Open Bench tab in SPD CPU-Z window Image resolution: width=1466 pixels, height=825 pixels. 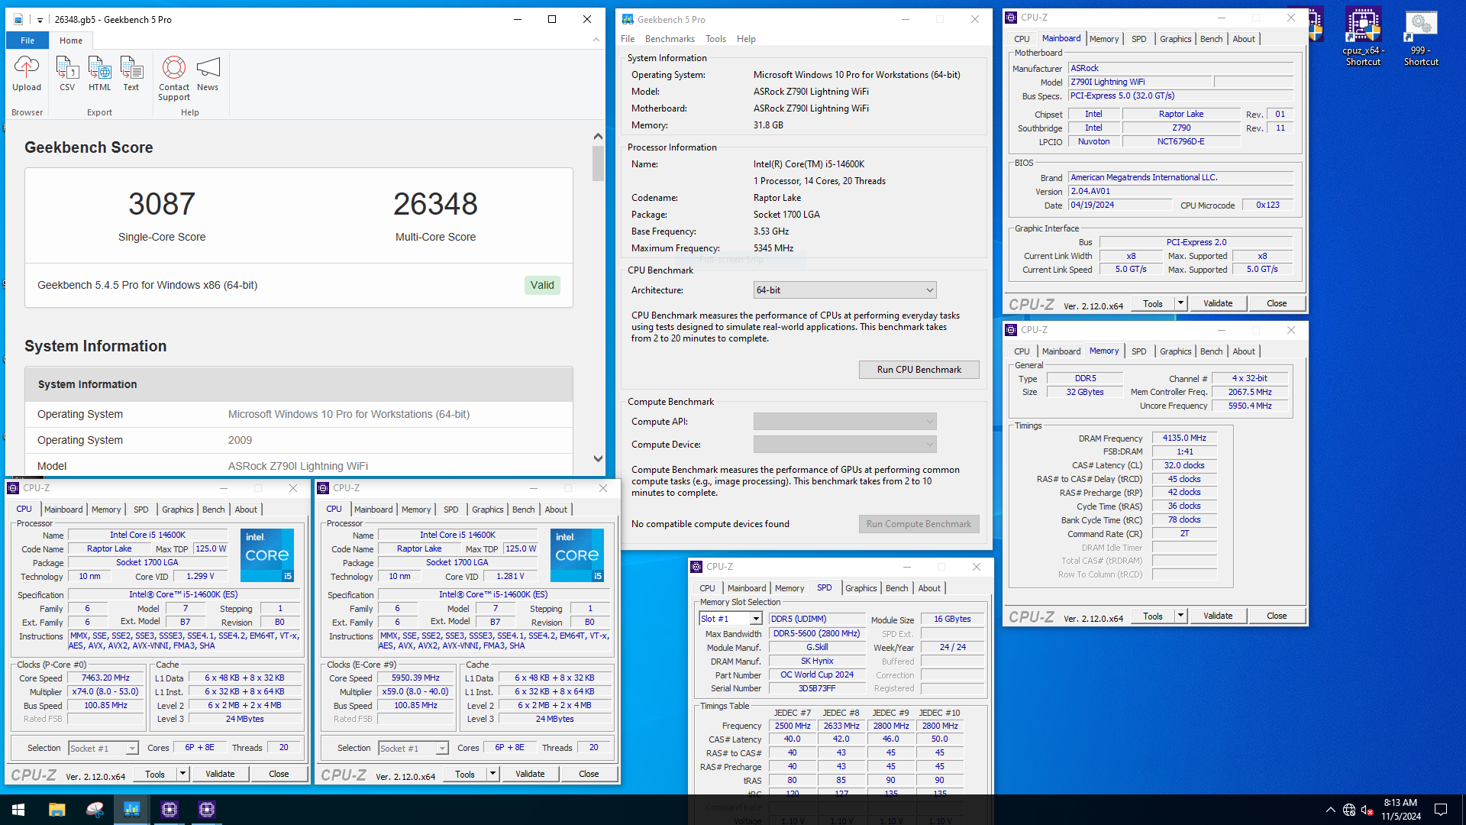tap(896, 588)
